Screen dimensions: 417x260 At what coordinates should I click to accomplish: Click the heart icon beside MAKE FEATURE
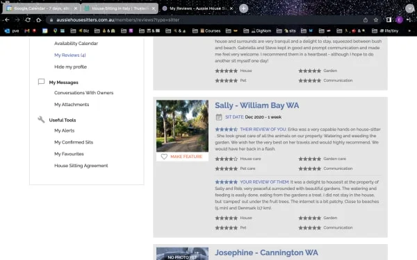pyautogui.click(x=164, y=157)
